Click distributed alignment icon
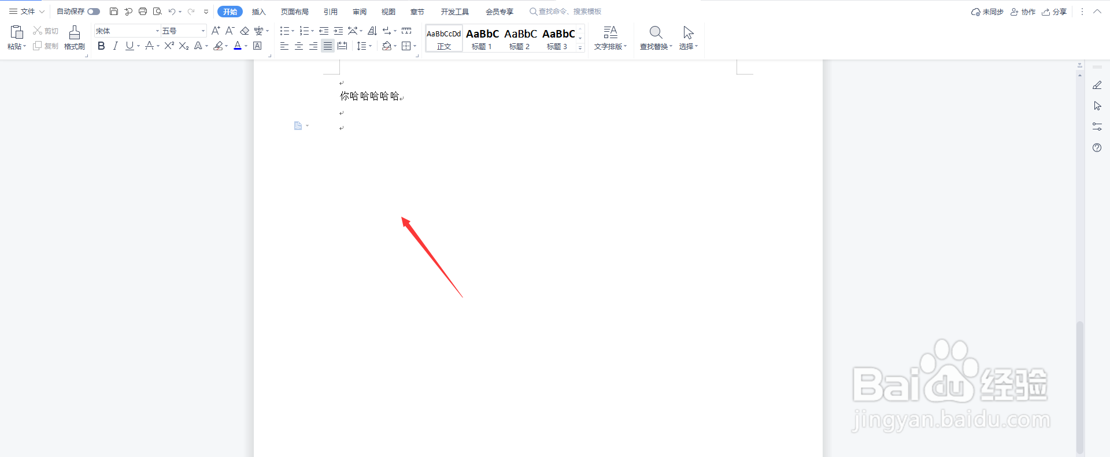1110x457 pixels. coord(342,46)
